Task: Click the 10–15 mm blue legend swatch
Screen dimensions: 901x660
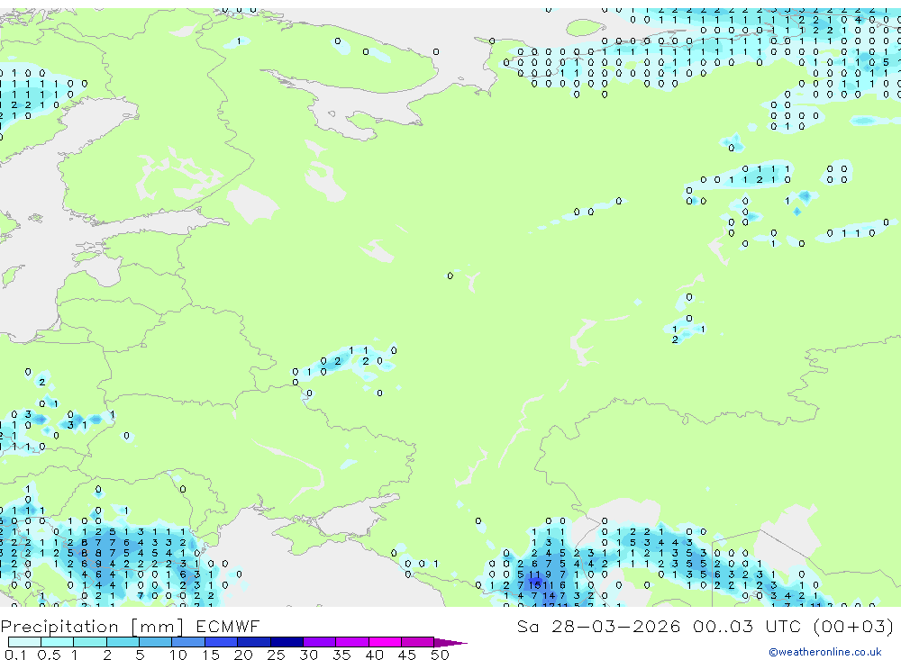Action: point(188,642)
